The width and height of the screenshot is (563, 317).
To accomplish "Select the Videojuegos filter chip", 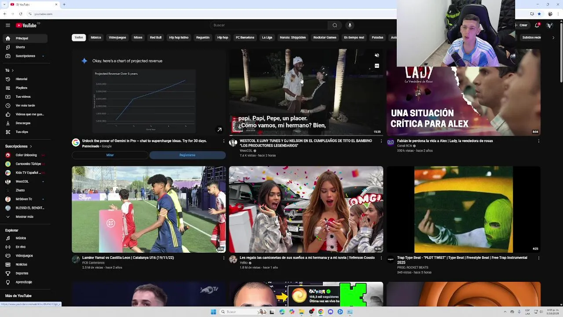I will point(117,37).
